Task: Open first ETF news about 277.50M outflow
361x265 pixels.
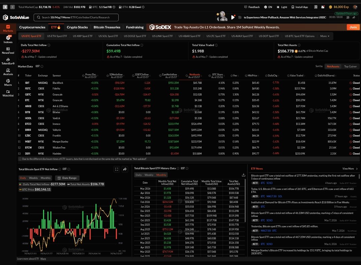Action: (303, 177)
